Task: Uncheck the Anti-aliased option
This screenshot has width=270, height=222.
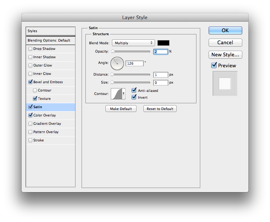Action: (x=134, y=90)
